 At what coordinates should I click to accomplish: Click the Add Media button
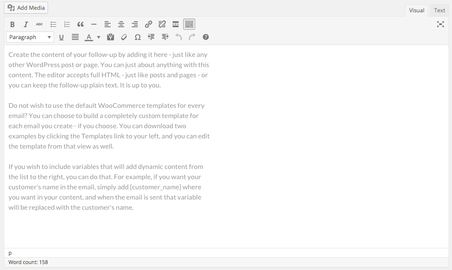pos(26,8)
